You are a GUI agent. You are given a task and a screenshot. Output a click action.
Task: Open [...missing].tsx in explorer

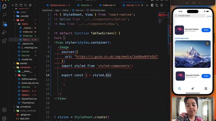[x=29, y=48]
